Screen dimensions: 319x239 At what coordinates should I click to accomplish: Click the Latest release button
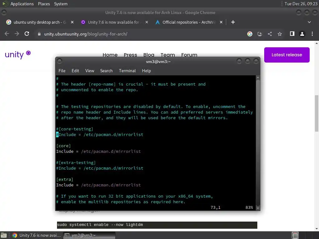[287, 55]
